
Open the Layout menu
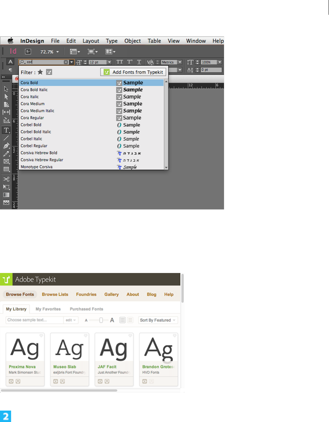(91, 41)
